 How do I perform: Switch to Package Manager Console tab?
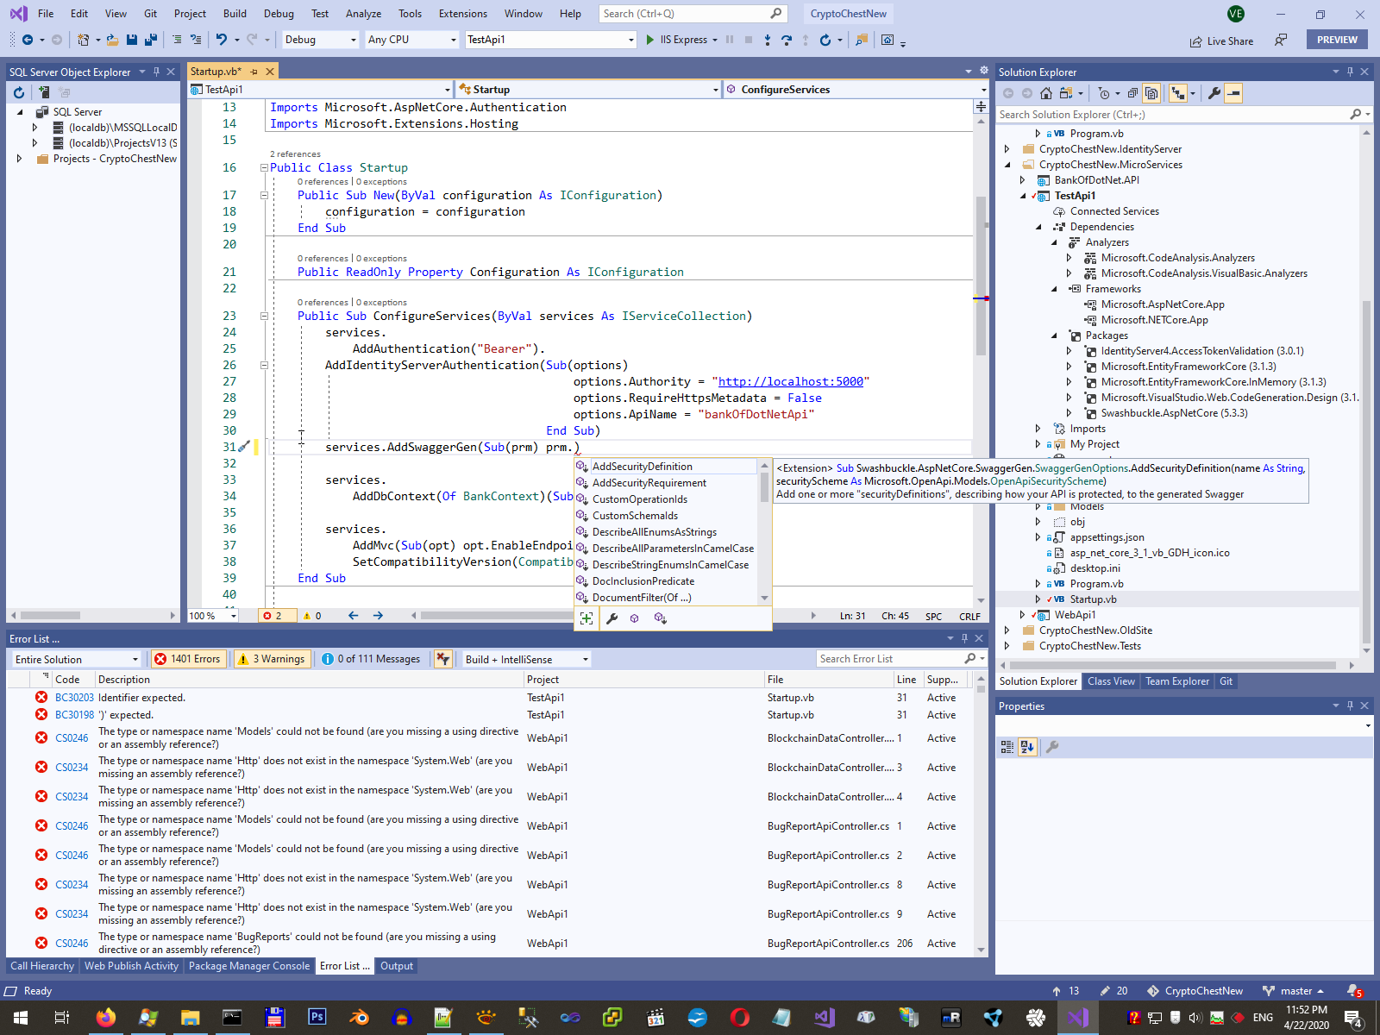point(248,966)
